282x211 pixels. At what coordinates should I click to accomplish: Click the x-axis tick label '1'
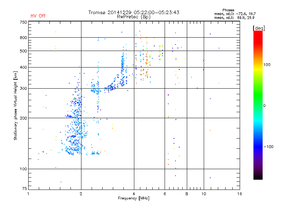(28, 194)
